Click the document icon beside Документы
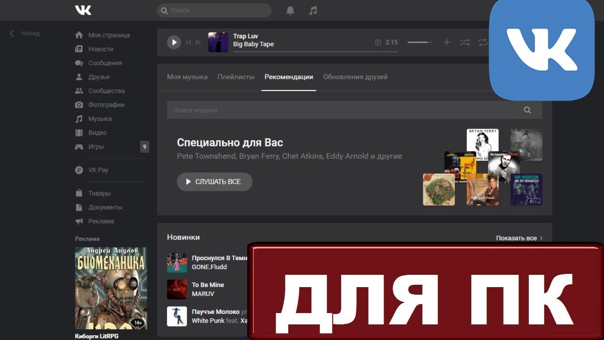Screen dimensions: 604x340 click(79, 207)
